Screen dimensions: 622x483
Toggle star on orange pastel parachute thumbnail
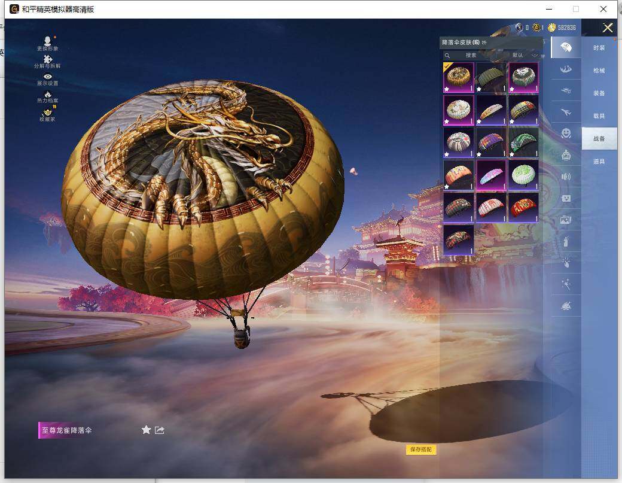pyautogui.click(x=446, y=187)
